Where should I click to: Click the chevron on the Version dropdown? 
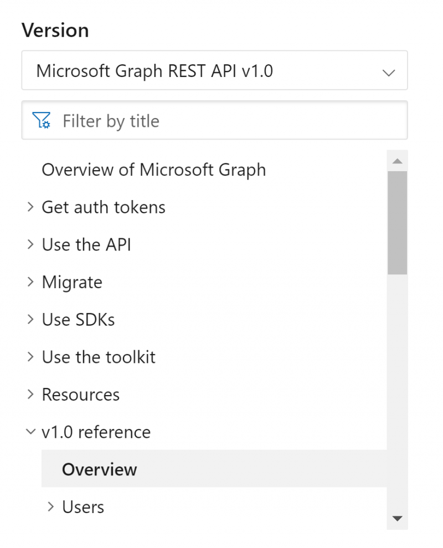389,71
